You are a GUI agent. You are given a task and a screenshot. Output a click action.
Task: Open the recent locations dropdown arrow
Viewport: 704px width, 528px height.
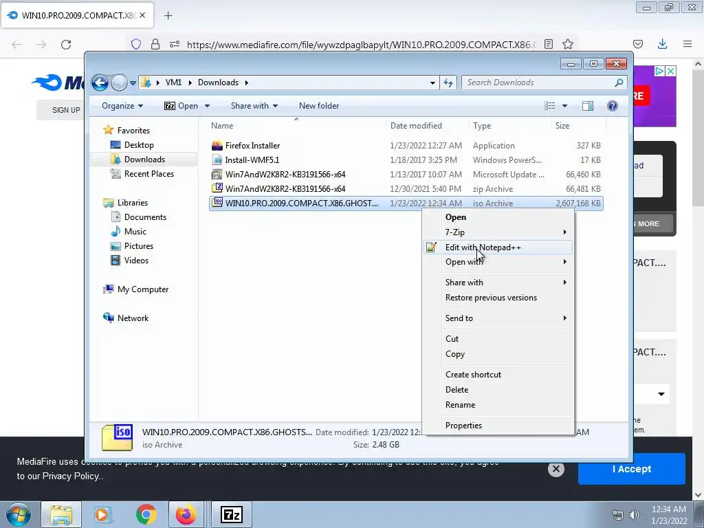point(133,83)
